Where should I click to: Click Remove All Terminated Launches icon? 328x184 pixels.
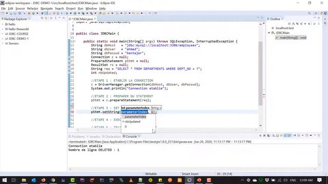point(269,135)
